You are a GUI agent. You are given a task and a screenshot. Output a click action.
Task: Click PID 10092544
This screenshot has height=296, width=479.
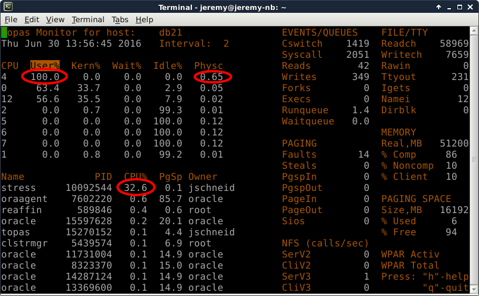coord(89,188)
